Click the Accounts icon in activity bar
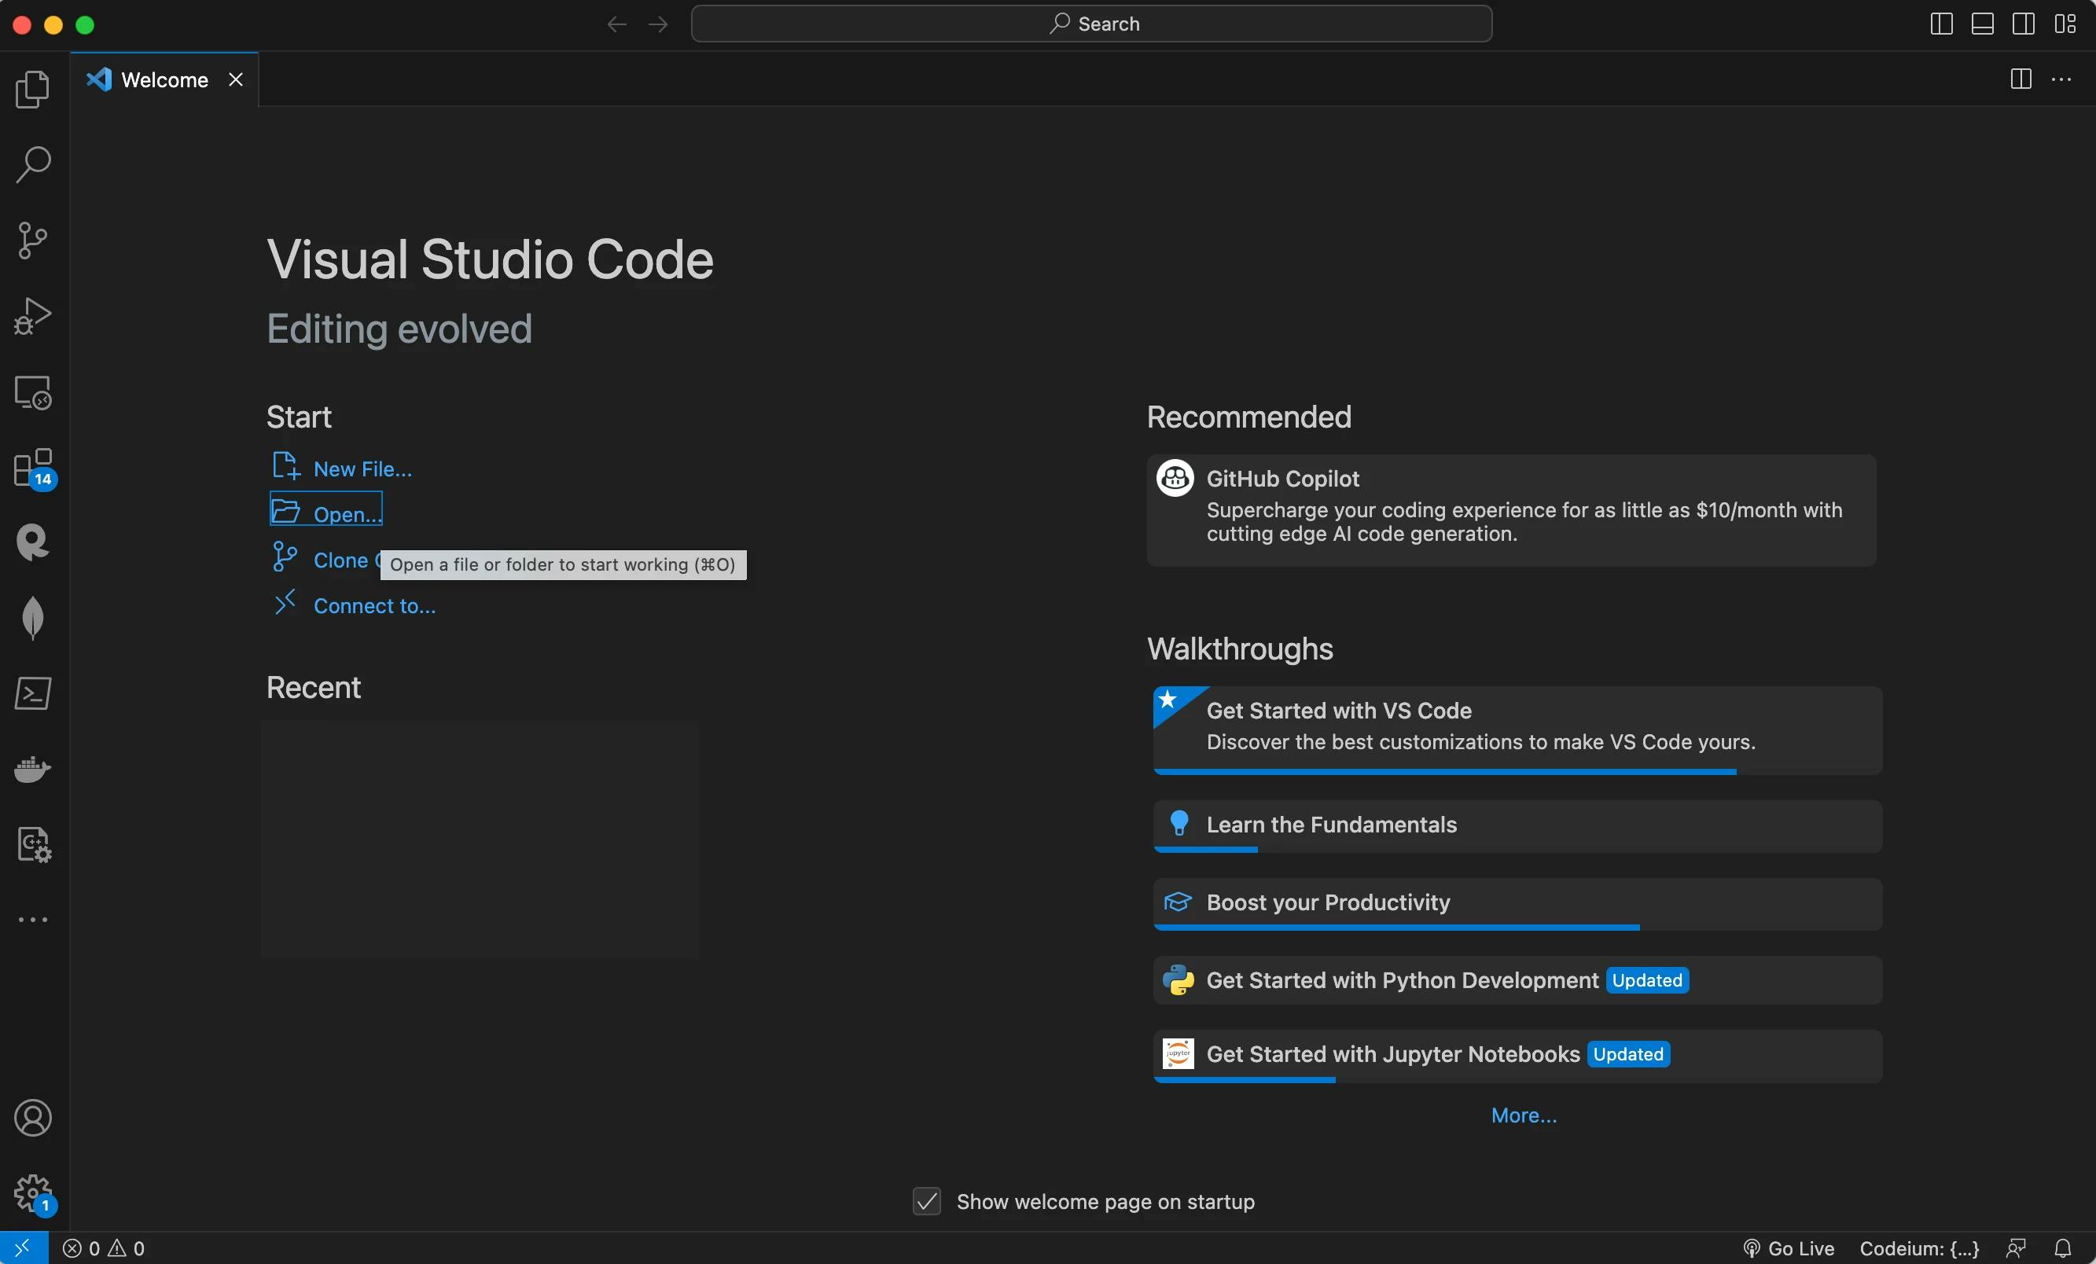Image resolution: width=2096 pixels, height=1264 pixels. (x=32, y=1118)
